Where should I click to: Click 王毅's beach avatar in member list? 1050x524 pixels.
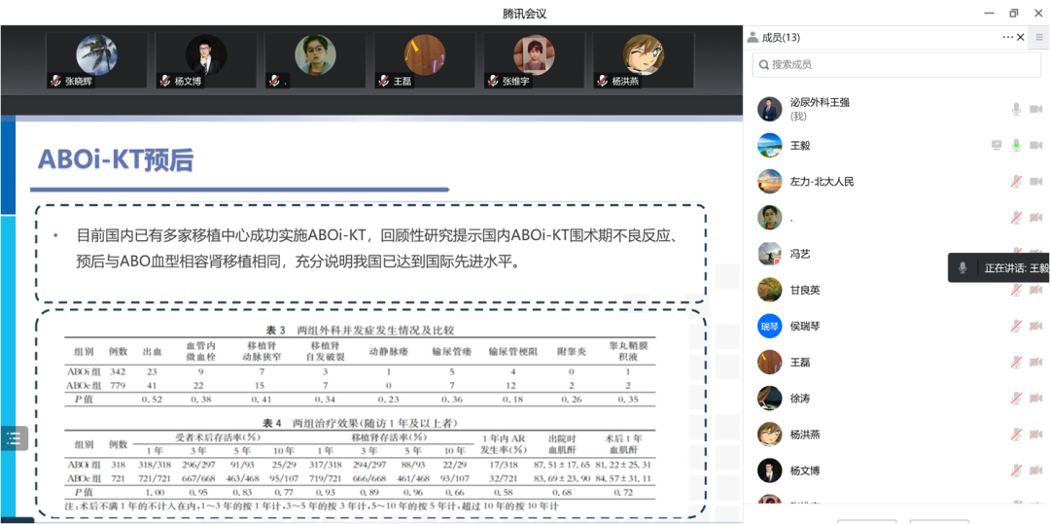pyautogui.click(x=770, y=145)
